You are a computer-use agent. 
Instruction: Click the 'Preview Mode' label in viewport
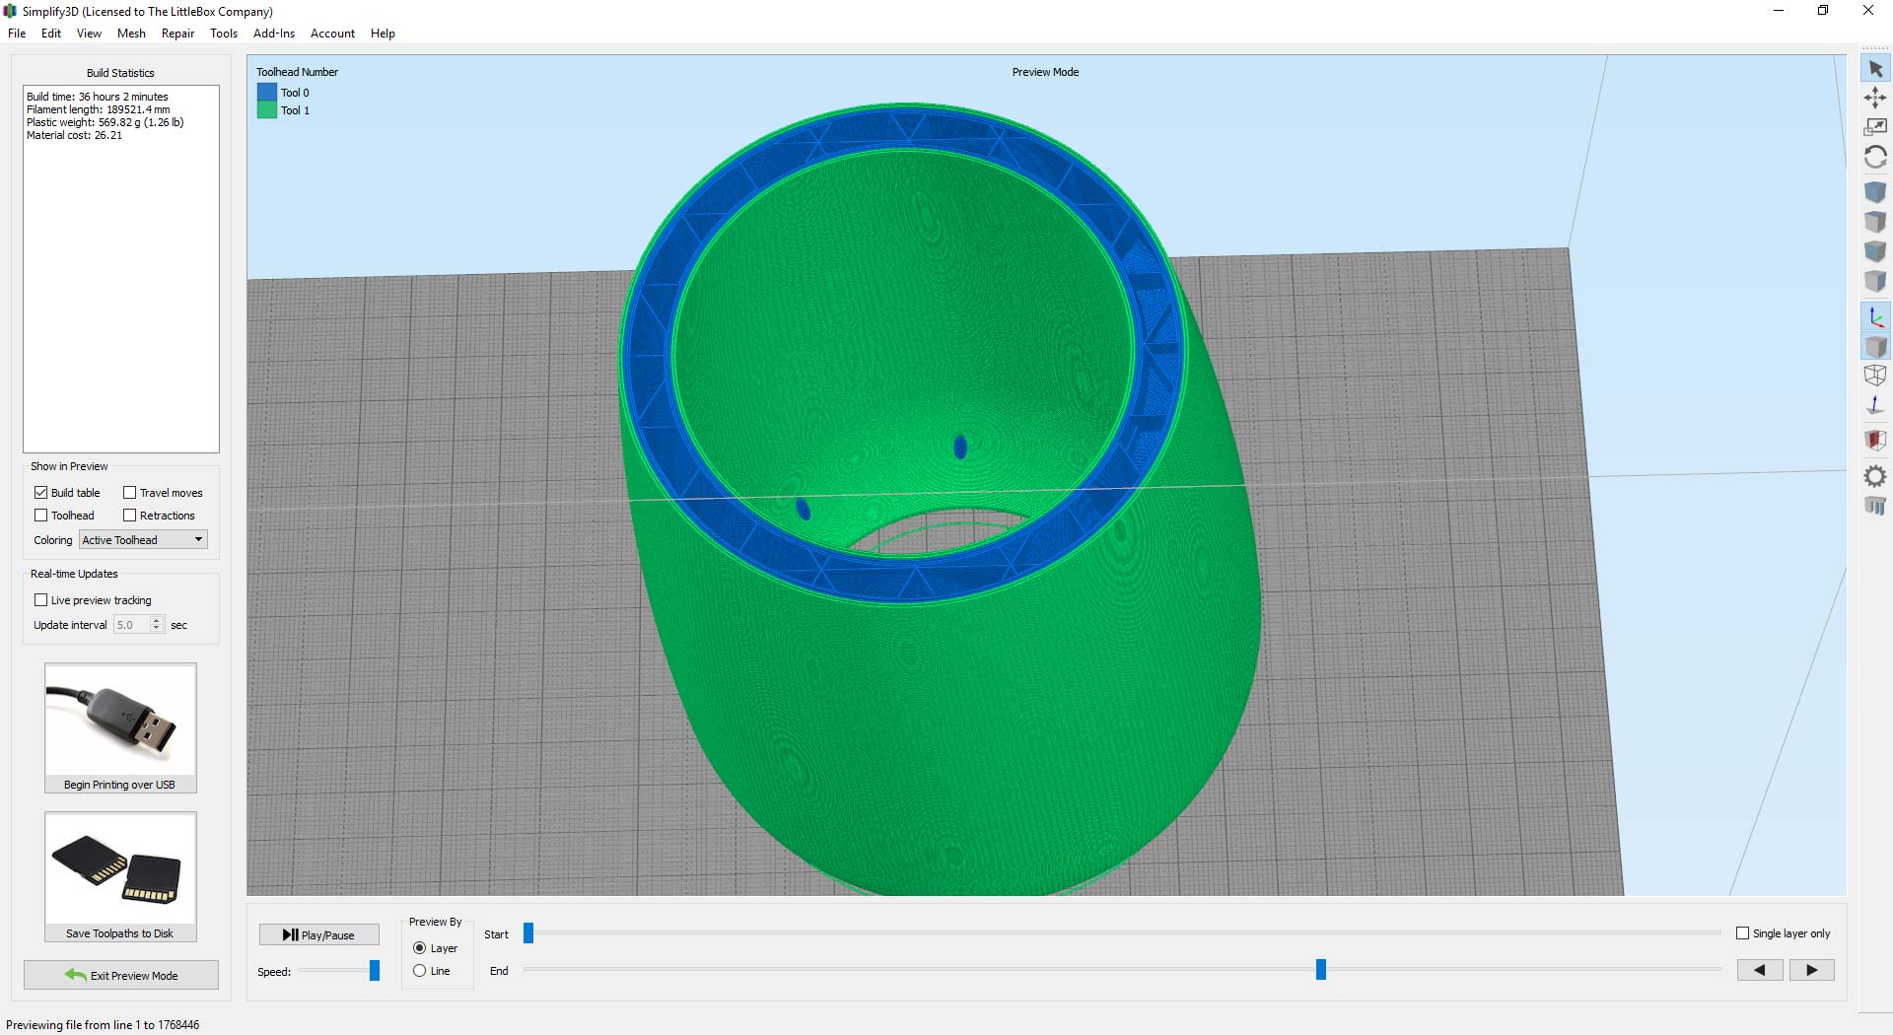pos(1045,72)
